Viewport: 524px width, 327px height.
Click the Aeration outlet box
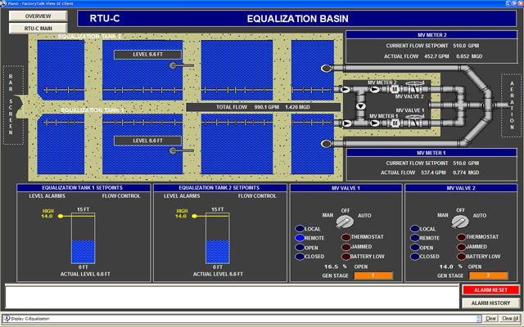pyautogui.click(x=512, y=106)
